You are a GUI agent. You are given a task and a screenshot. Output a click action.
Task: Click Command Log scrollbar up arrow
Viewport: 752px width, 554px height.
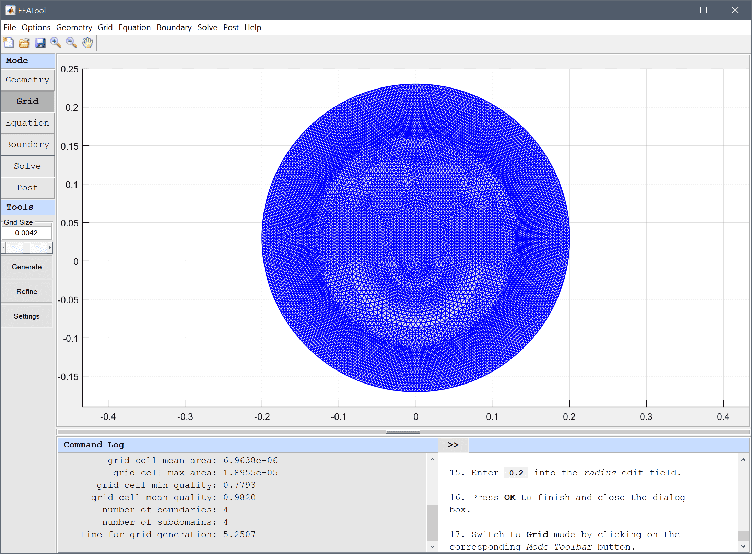point(432,460)
